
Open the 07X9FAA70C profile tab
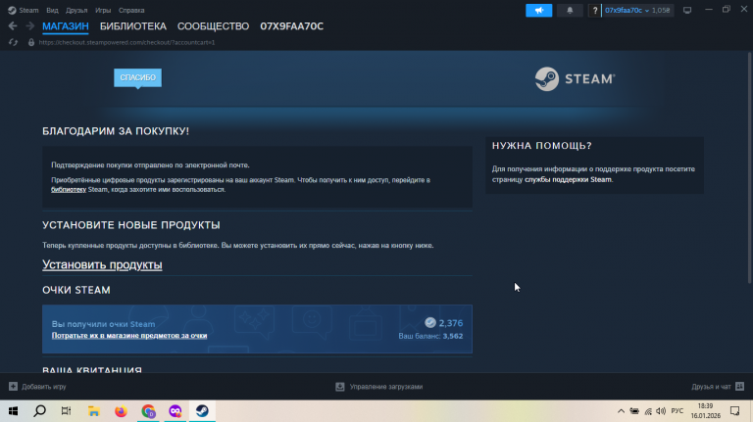click(291, 26)
